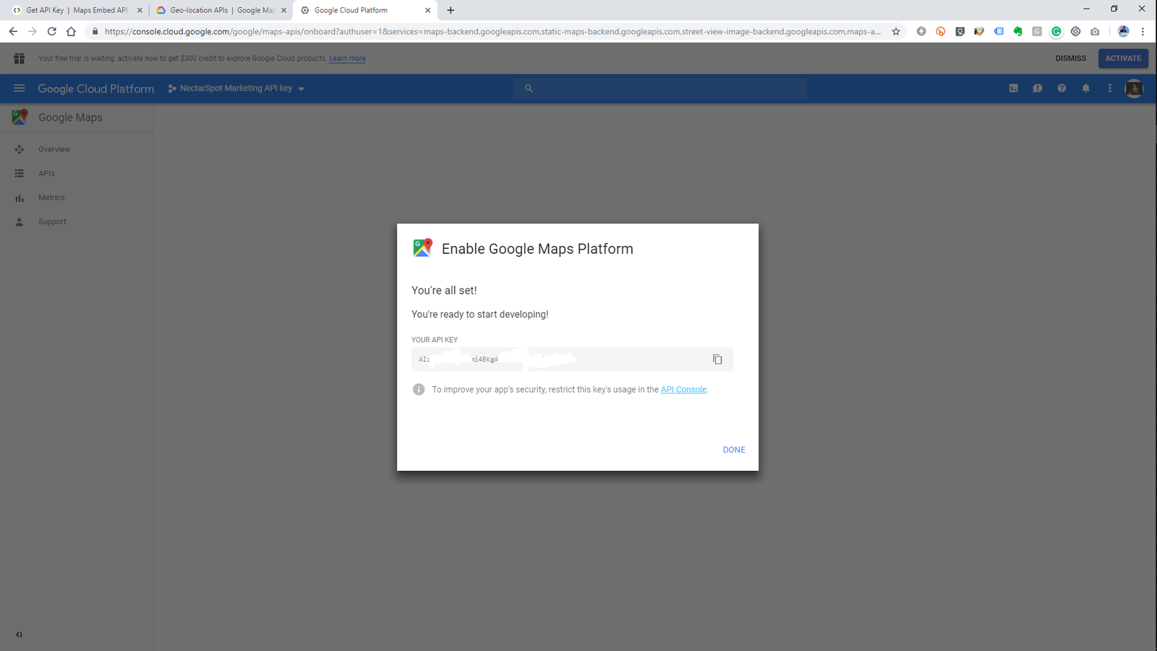Follow the API Console link
The height and width of the screenshot is (651, 1157).
[x=683, y=389]
